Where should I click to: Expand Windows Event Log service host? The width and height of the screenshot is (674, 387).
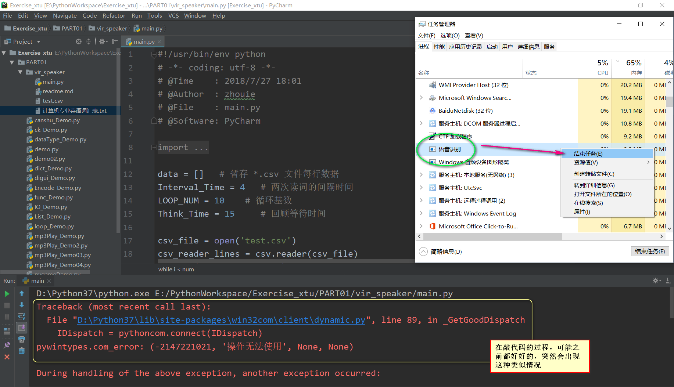pyautogui.click(x=421, y=213)
